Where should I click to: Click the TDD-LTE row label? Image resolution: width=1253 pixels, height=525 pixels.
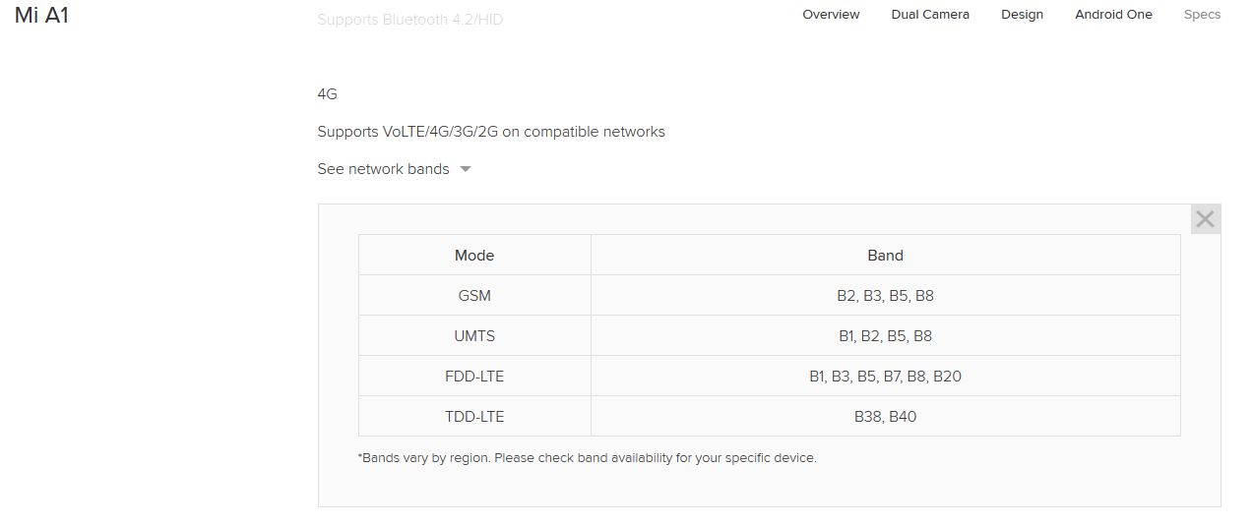click(474, 417)
